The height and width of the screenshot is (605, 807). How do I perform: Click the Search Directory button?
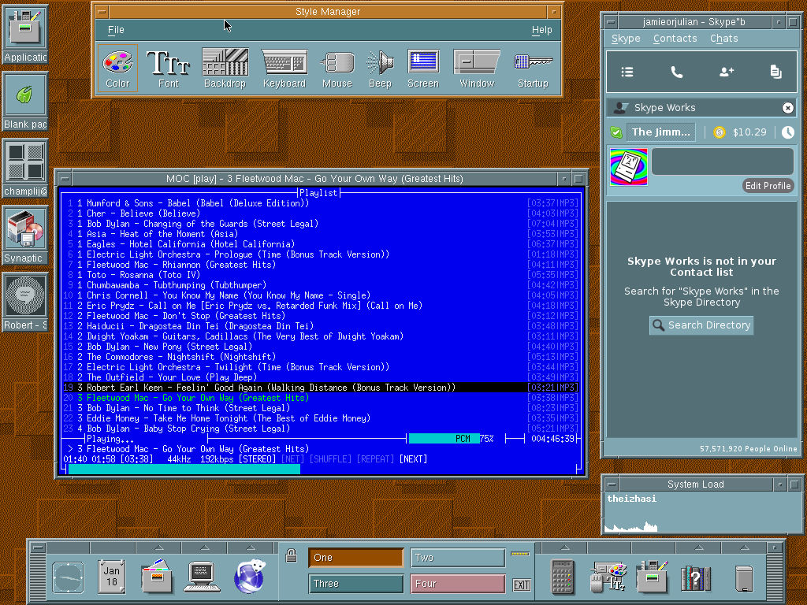coord(701,325)
